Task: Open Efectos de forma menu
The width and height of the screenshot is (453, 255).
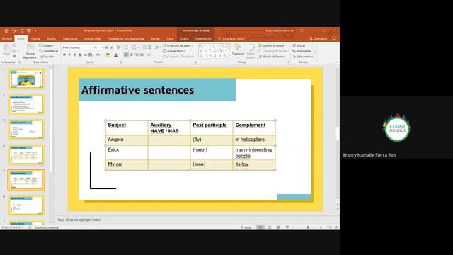Action: tap(272, 57)
